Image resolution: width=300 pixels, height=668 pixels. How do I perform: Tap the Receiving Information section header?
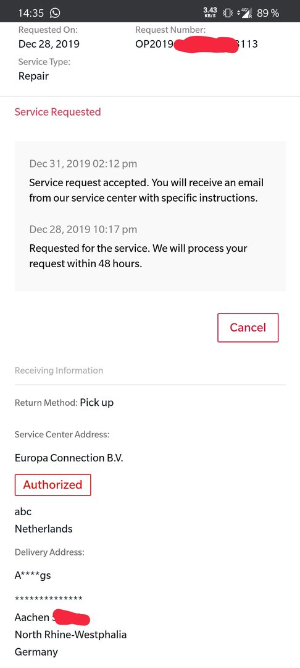59,370
